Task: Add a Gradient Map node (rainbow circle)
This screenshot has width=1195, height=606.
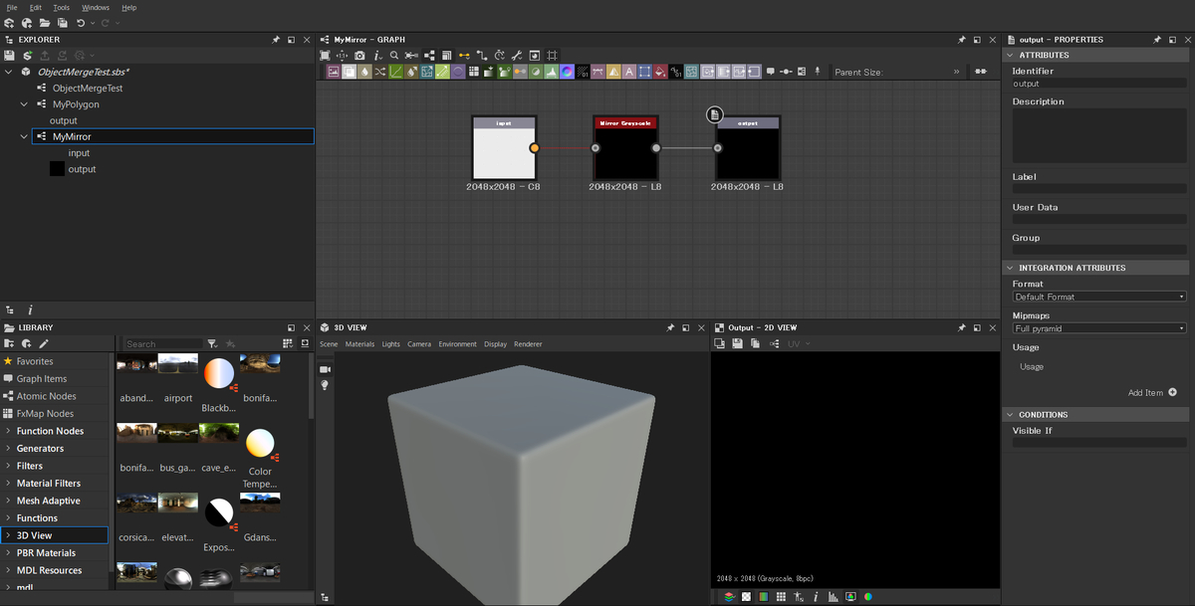Action: click(x=567, y=72)
